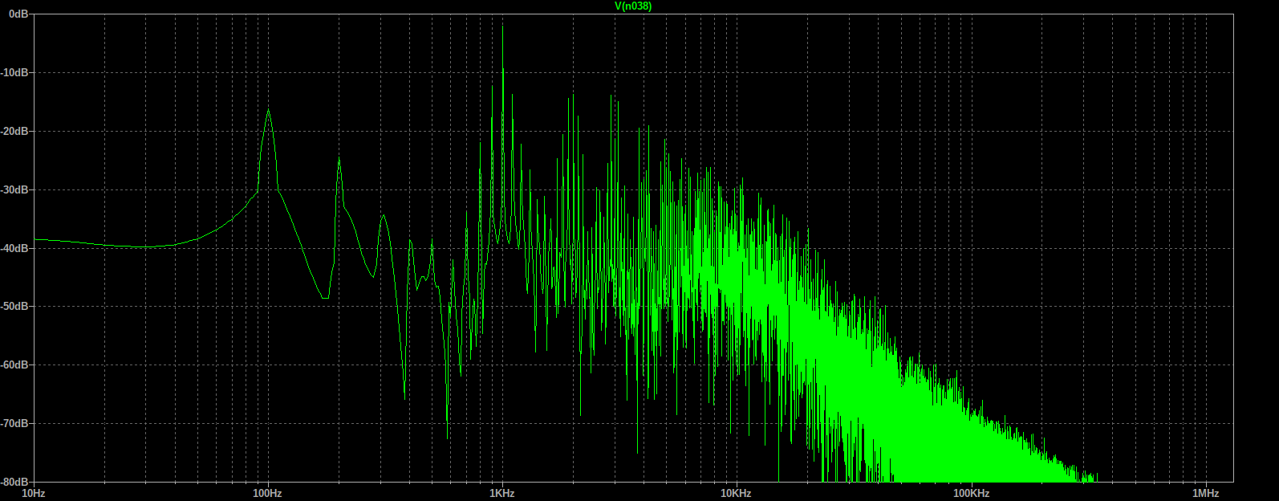Click the -20dB axis label

(15, 131)
